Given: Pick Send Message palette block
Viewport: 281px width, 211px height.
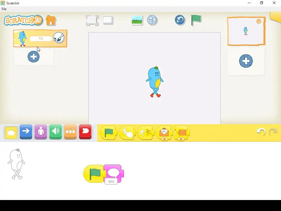Looking at the screenshot, I should 182,132.
